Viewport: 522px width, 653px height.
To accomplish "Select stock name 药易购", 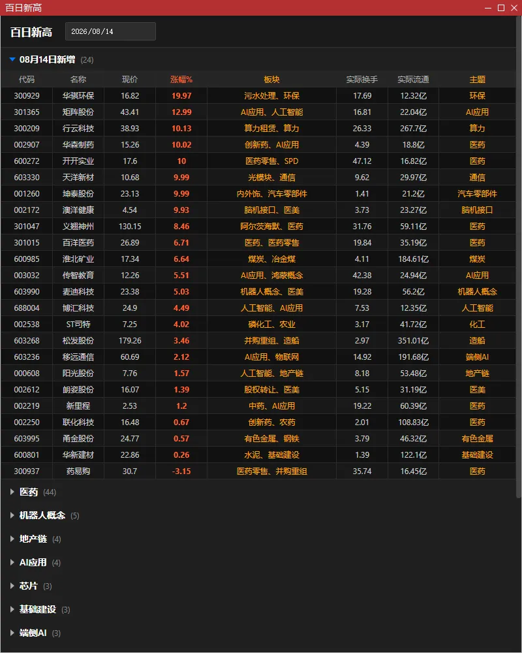I will [78, 471].
